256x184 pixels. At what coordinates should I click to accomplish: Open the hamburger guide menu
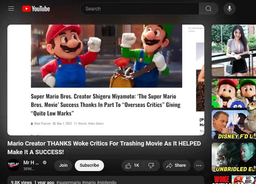[11, 9]
